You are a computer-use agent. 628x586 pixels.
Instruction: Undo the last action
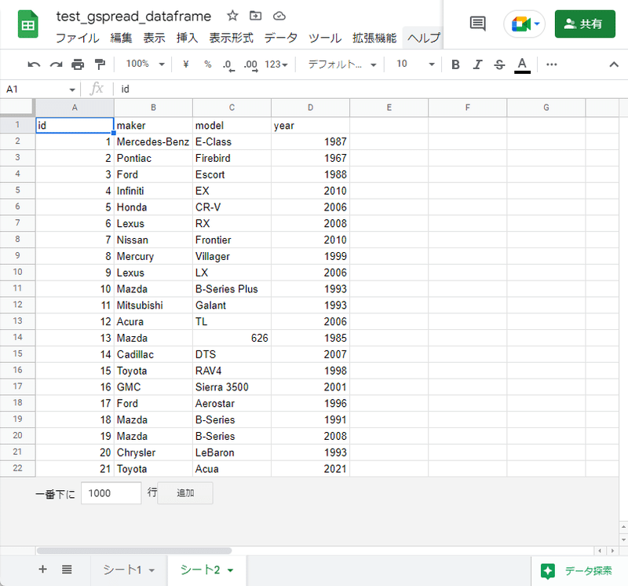[34, 64]
